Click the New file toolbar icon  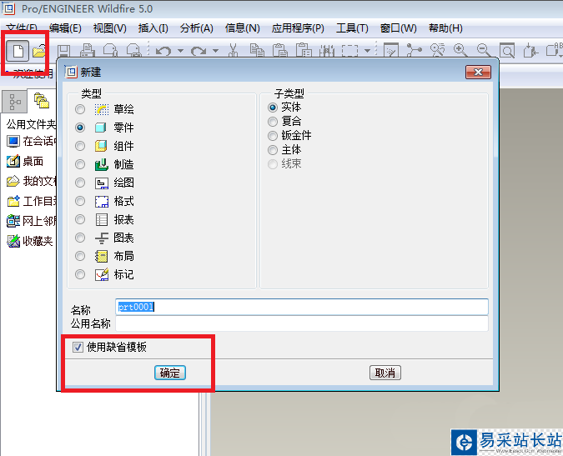18,51
